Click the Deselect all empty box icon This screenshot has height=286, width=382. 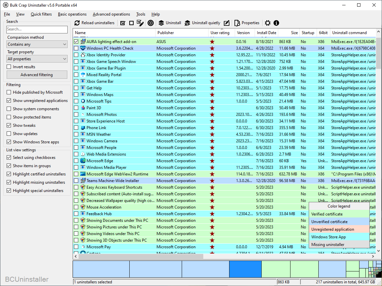pyautogui.click(x=131, y=23)
